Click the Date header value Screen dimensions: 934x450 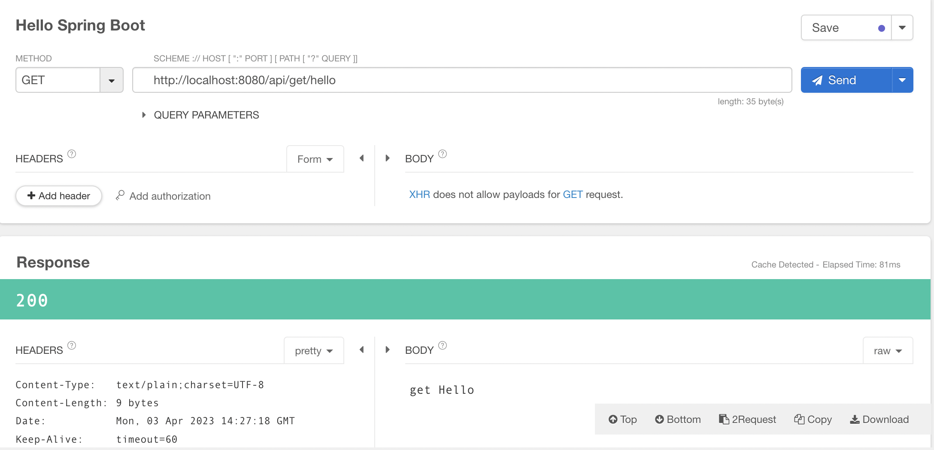(206, 421)
